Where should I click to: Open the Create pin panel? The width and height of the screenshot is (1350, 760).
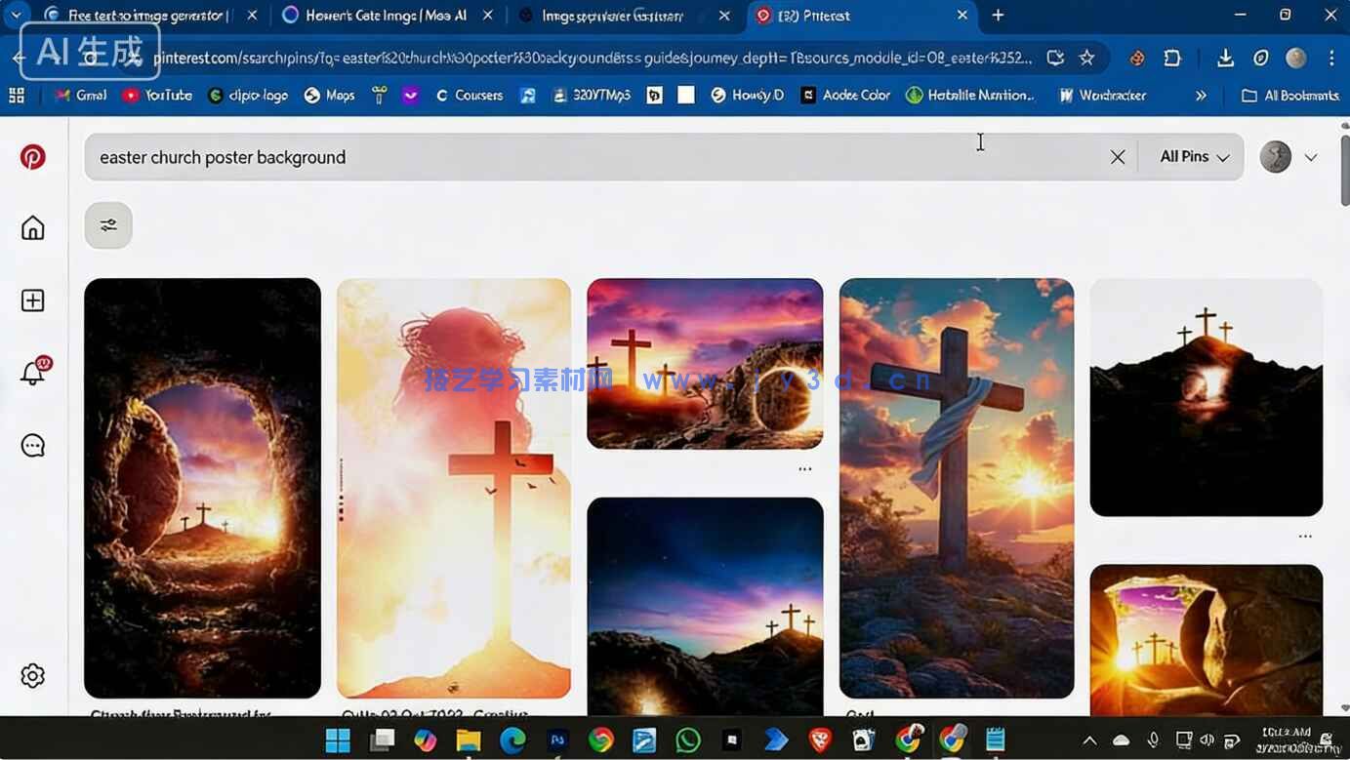tap(32, 300)
